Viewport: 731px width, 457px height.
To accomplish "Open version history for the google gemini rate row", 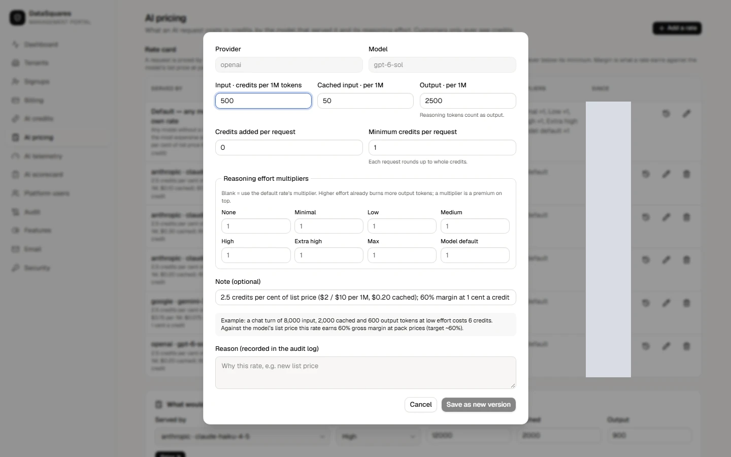I will [x=646, y=303].
